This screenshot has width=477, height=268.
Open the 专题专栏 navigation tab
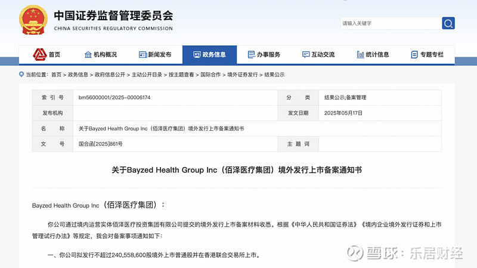click(428, 54)
